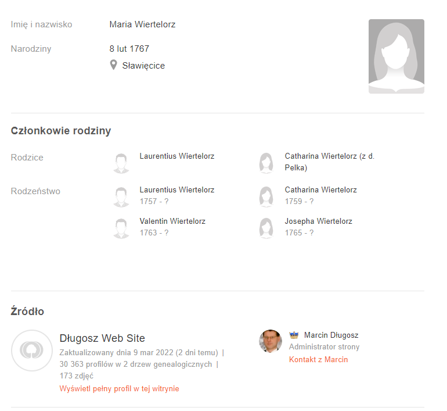Screen dimensions: 447x411
Task: Open Catharina Wiertelorz (z d. Pelka) link
Action: pyautogui.click(x=329, y=156)
